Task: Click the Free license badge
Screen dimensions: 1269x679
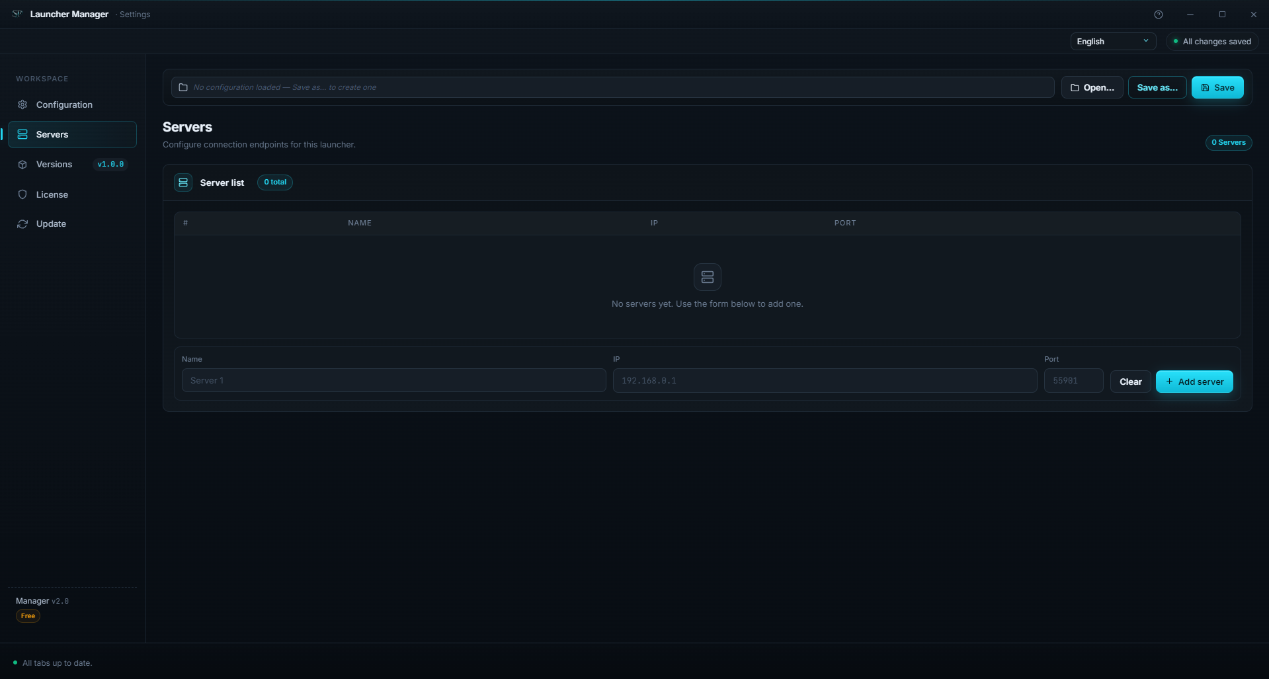Action: pos(28,616)
